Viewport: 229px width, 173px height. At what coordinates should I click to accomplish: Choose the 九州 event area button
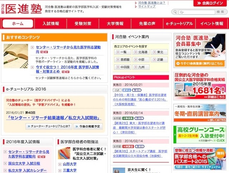(141, 67)
